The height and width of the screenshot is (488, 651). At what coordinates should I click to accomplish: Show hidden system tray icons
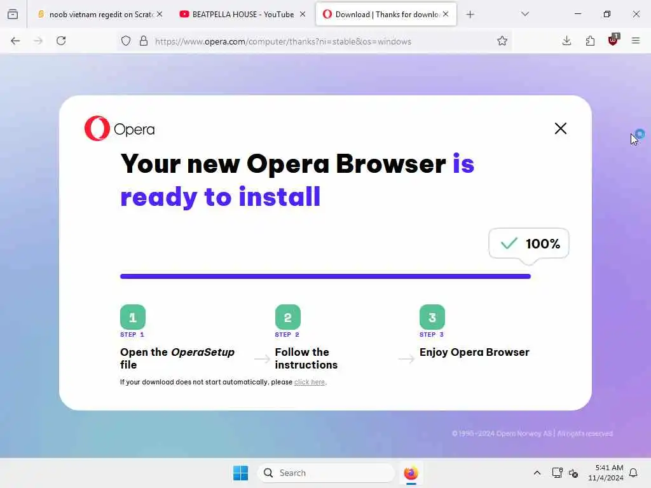537,473
